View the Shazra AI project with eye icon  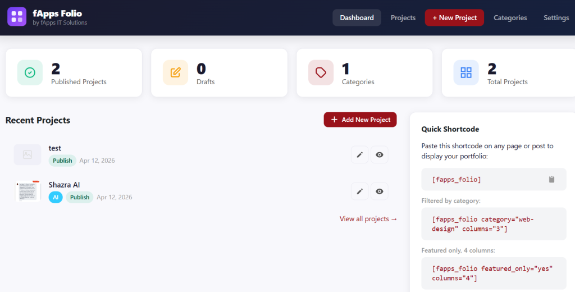[380, 191]
